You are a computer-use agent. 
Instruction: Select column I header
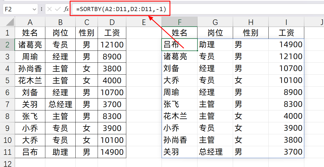coord(286,22)
